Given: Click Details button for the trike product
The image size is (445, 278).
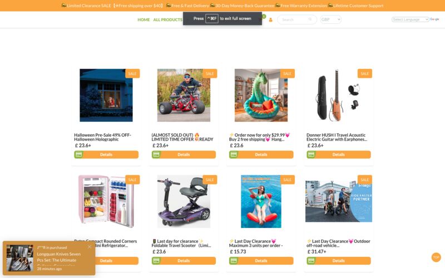Looking at the screenshot, I should [184, 155].
